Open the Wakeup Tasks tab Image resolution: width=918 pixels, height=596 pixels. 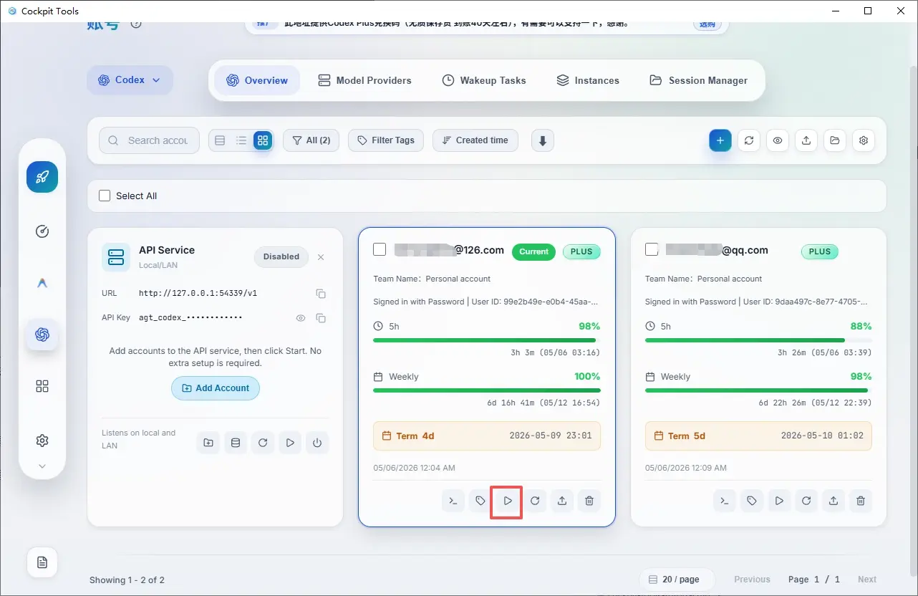tap(484, 80)
